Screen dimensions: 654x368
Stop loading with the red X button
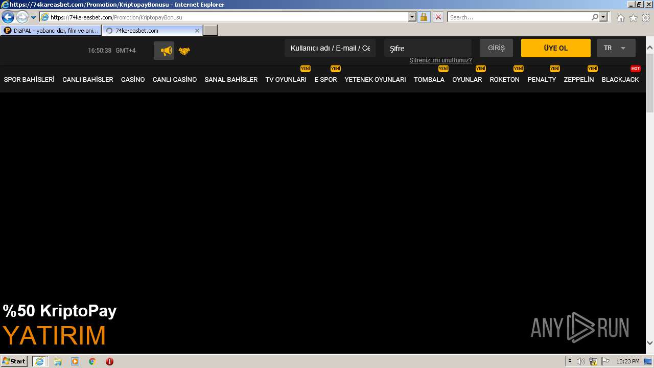coord(438,17)
